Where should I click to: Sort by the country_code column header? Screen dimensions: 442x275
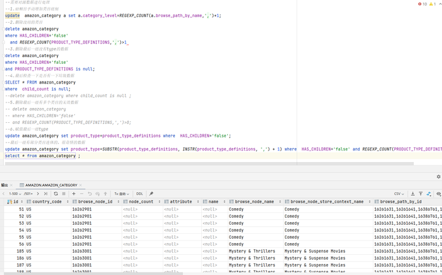47,201
